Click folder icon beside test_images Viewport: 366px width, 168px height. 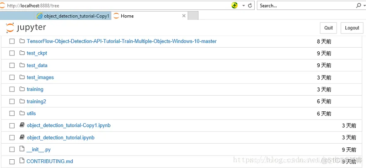click(22, 77)
